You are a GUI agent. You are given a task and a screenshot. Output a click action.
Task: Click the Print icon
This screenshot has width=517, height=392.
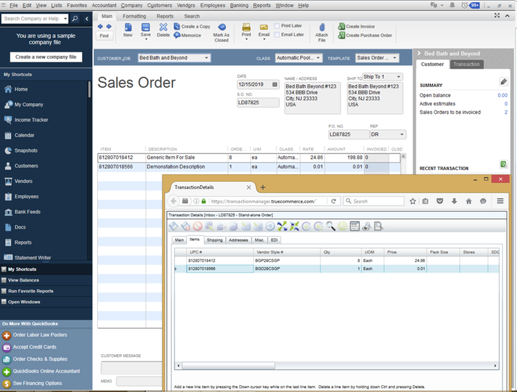[246, 27]
